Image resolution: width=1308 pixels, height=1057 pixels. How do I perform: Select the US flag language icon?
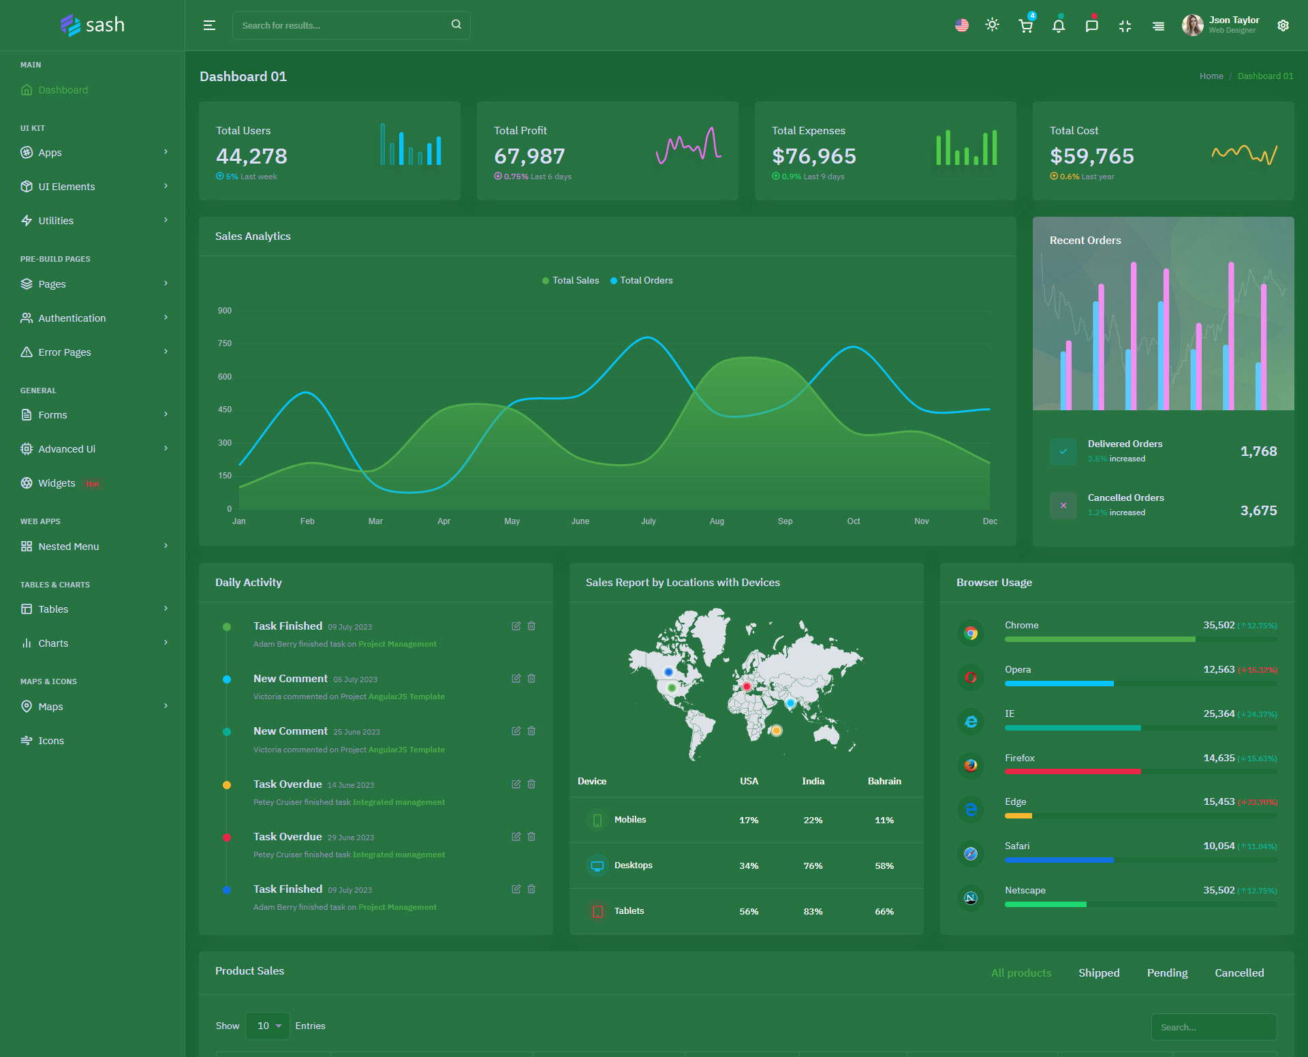click(961, 26)
